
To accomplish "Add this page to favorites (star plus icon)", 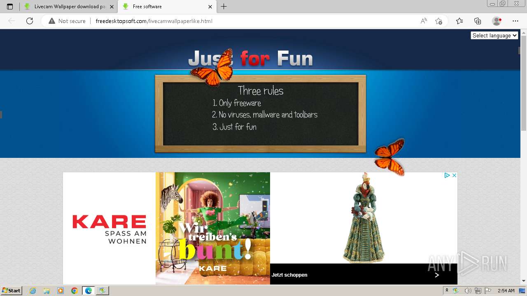I will point(438,21).
